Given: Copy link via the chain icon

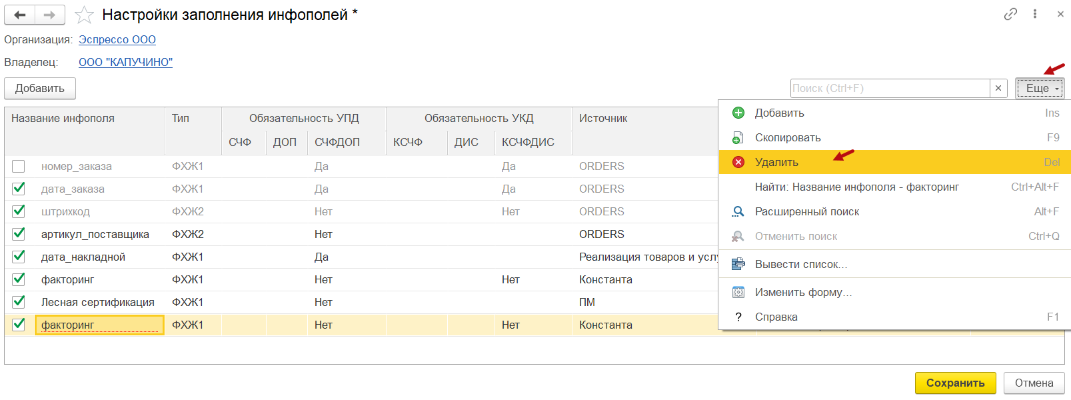Looking at the screenshot, I should tap(1010, 14).
